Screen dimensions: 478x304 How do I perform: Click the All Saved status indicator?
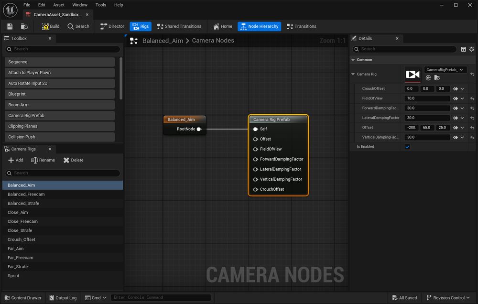pyautogui.click(x=404, y=298)
